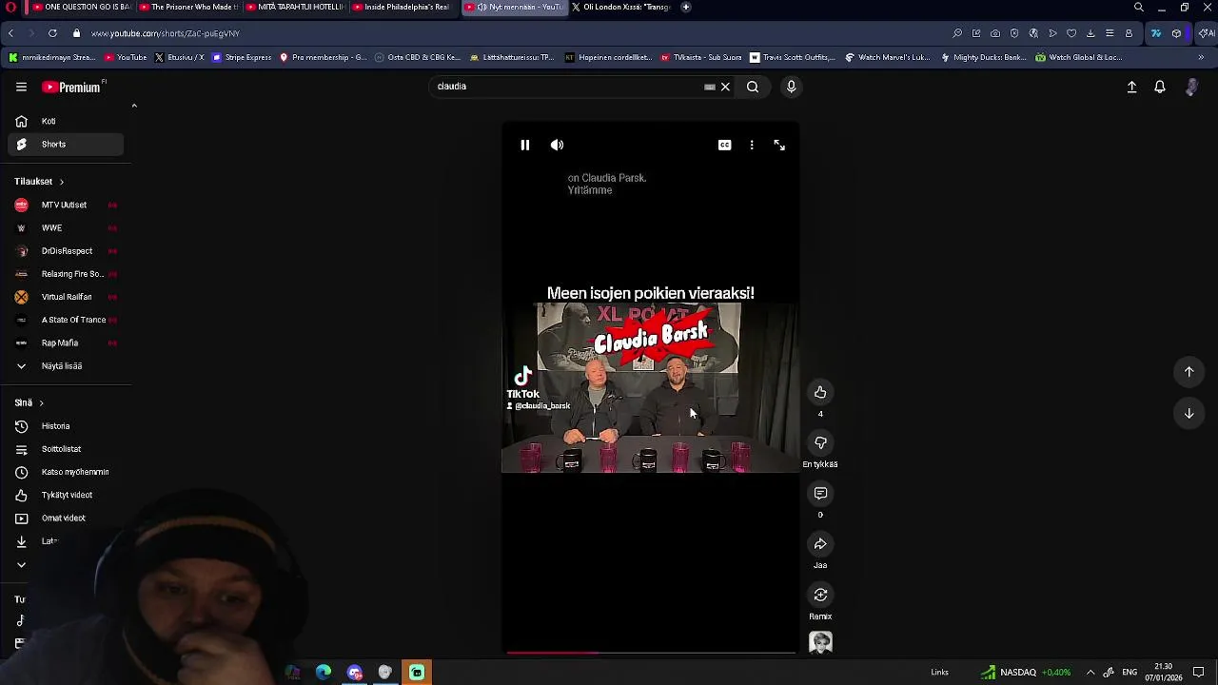Image resolution: width=1218 pixels, height=685 pixels.
Task: Open the YouTube hamburger guide menu
Action: (21, 87)
